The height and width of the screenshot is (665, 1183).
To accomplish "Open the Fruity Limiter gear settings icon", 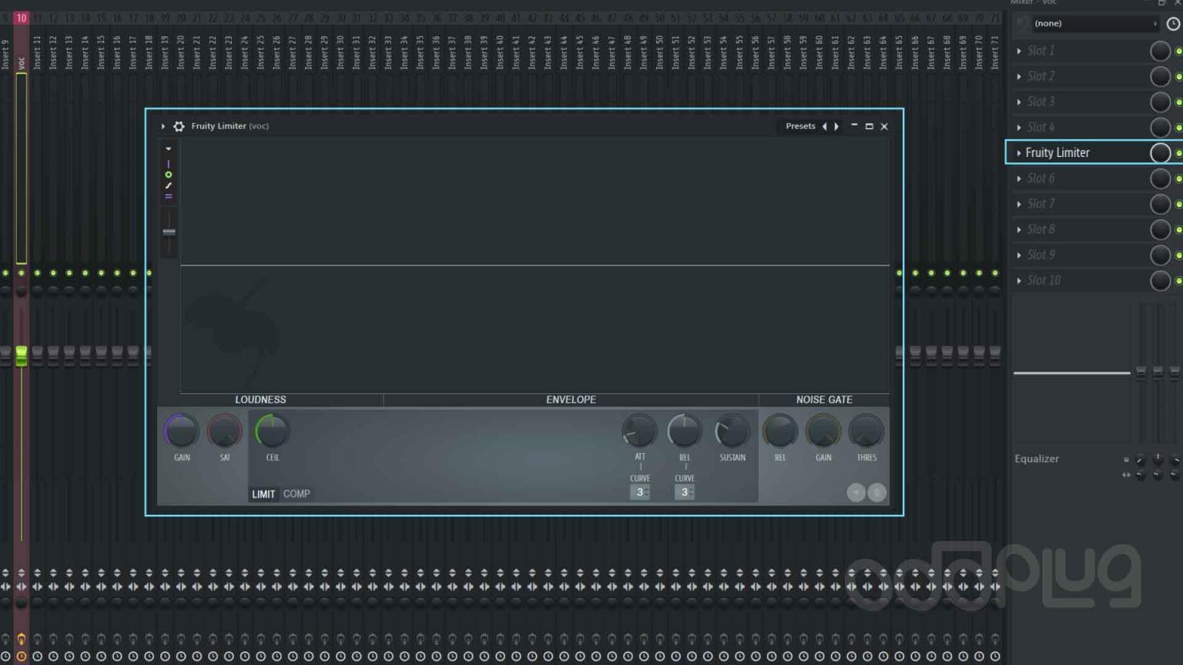I will click(x=179, y=126).
